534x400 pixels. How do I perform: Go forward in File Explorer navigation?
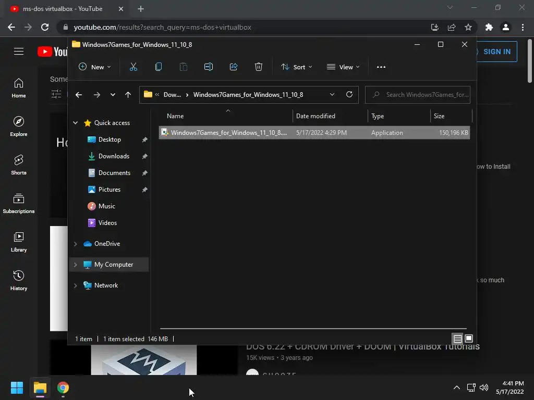[x=96, y=95]
